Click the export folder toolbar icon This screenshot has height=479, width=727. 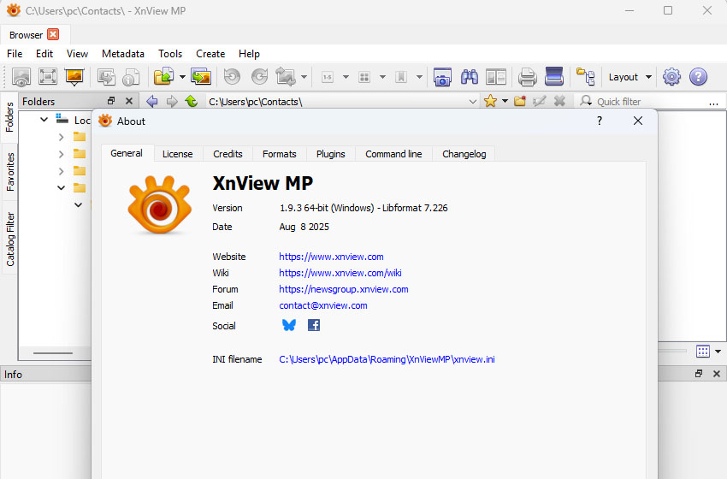pyautogui.click(x=163, y=77)
